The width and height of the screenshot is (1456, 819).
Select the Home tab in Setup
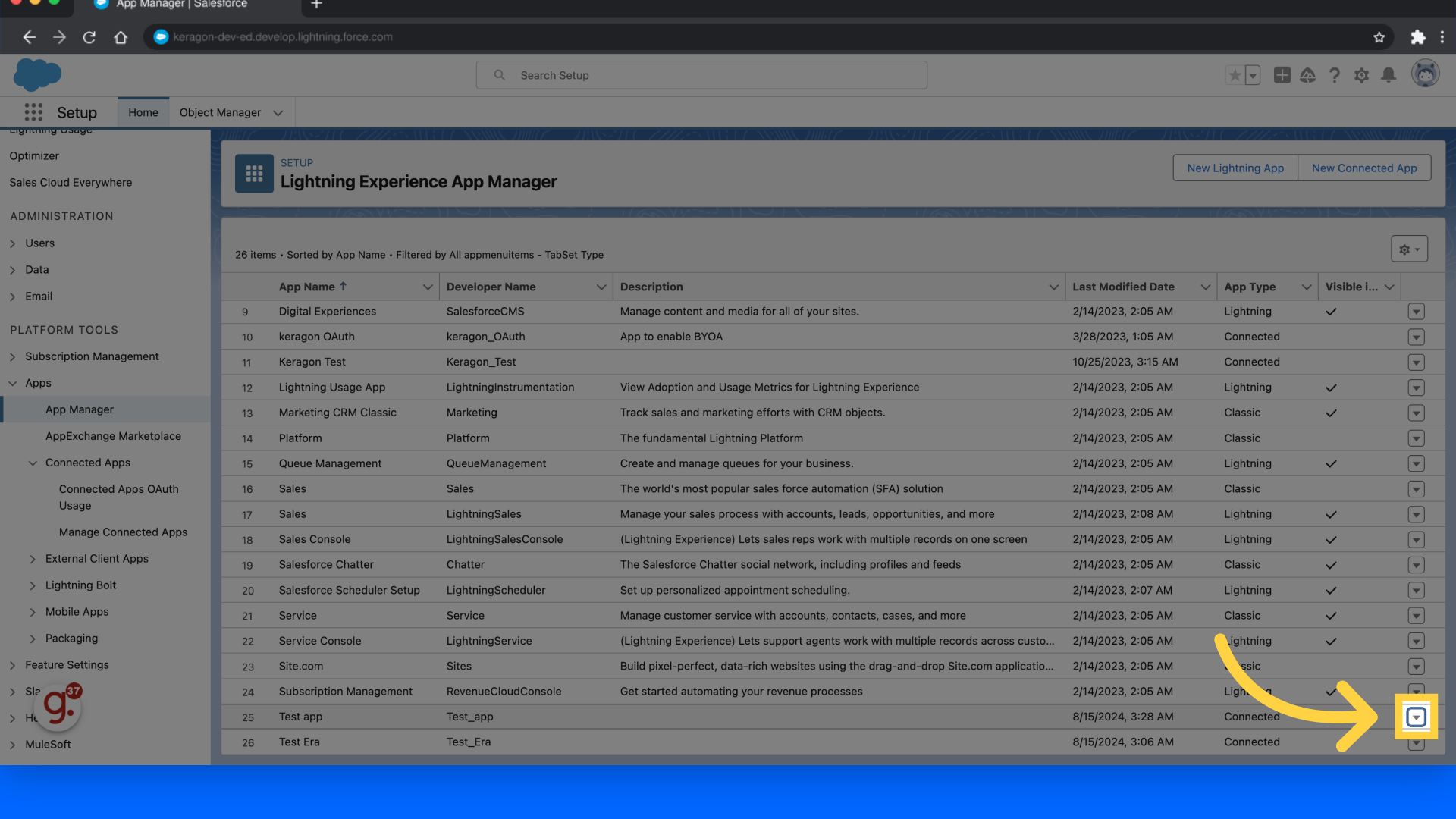(x=143, y=111)
